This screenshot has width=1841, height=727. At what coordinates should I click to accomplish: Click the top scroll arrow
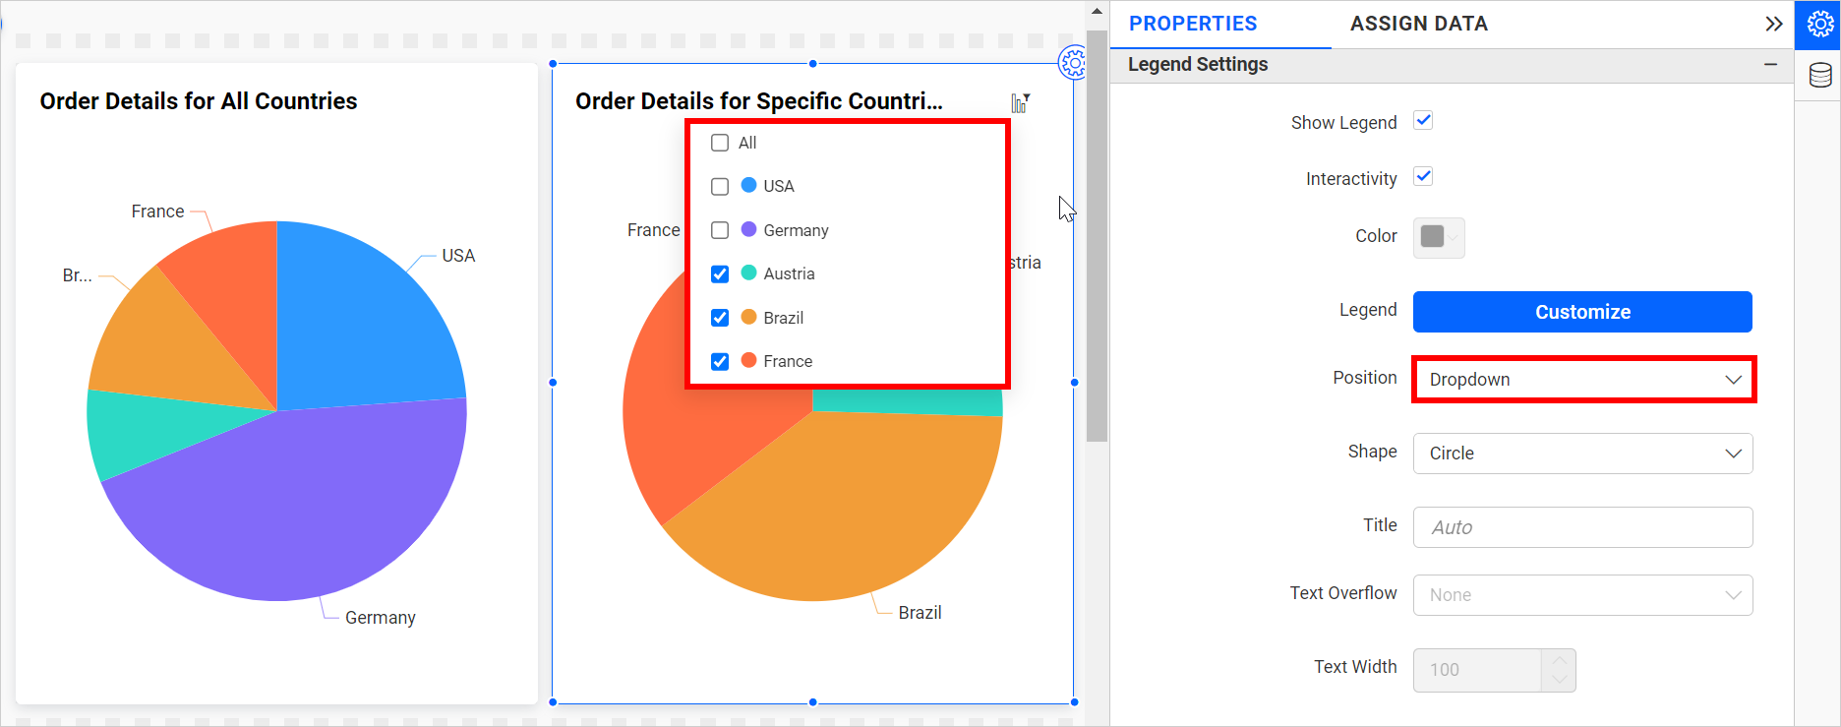pyautogui.click(x=1097, y=12)
